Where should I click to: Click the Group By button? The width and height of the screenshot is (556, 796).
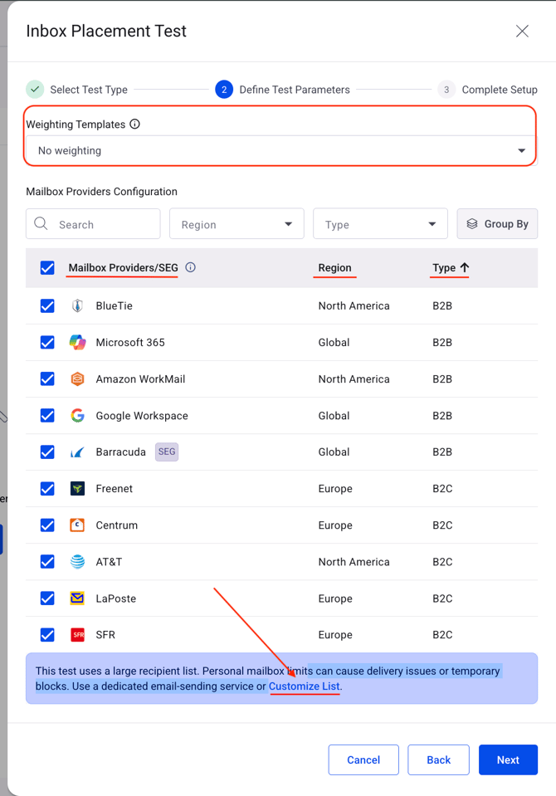(497, 224)
